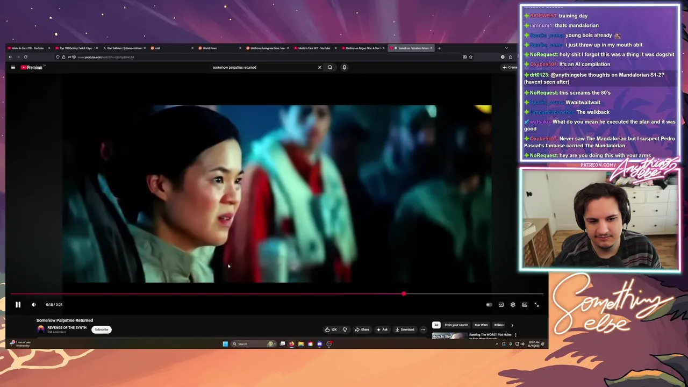The height and width of the screenshot is (387, 688).
Task: Select the All filter chip
Action: (436, 325)
